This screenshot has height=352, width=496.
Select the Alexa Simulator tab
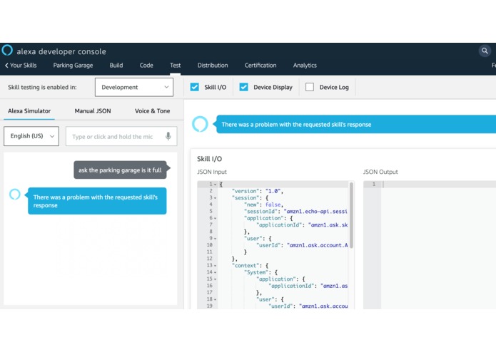click(x=29, y=111)
